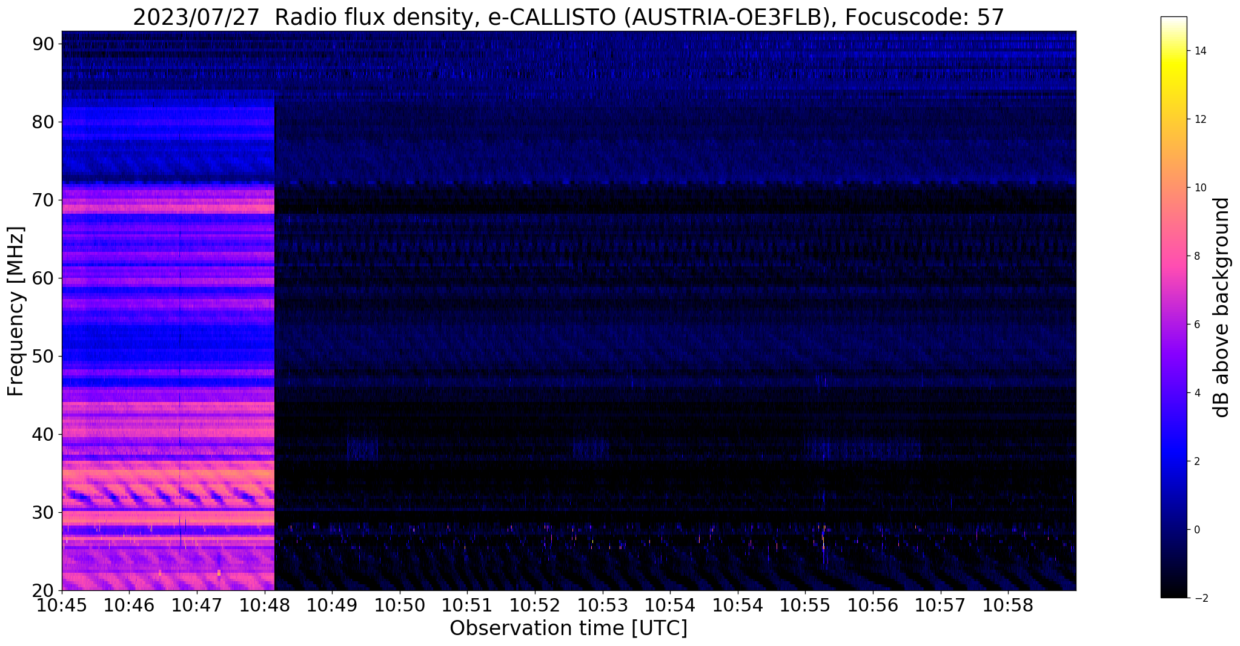Screen dimensions: 1240x646
Task: Click the colorbar tick value 14
Action: pyautogui.click(x=1199, y=51)
